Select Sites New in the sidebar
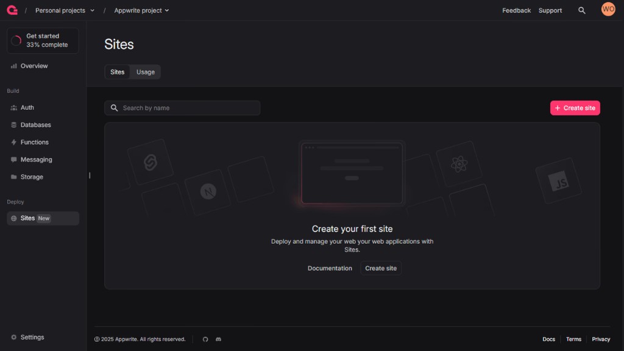 click(x=43, y=219)
